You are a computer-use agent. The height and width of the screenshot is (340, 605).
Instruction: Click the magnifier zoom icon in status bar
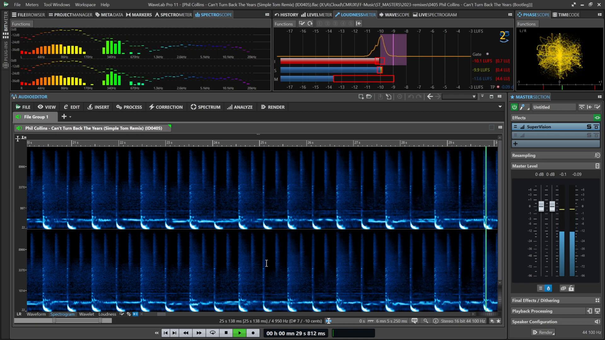[x=426, y=321]
